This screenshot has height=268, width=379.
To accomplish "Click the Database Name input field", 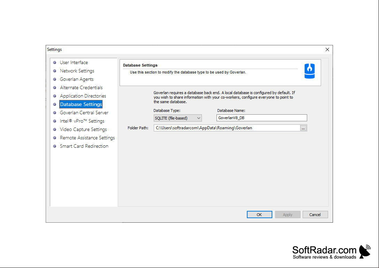I will (262, 118).
